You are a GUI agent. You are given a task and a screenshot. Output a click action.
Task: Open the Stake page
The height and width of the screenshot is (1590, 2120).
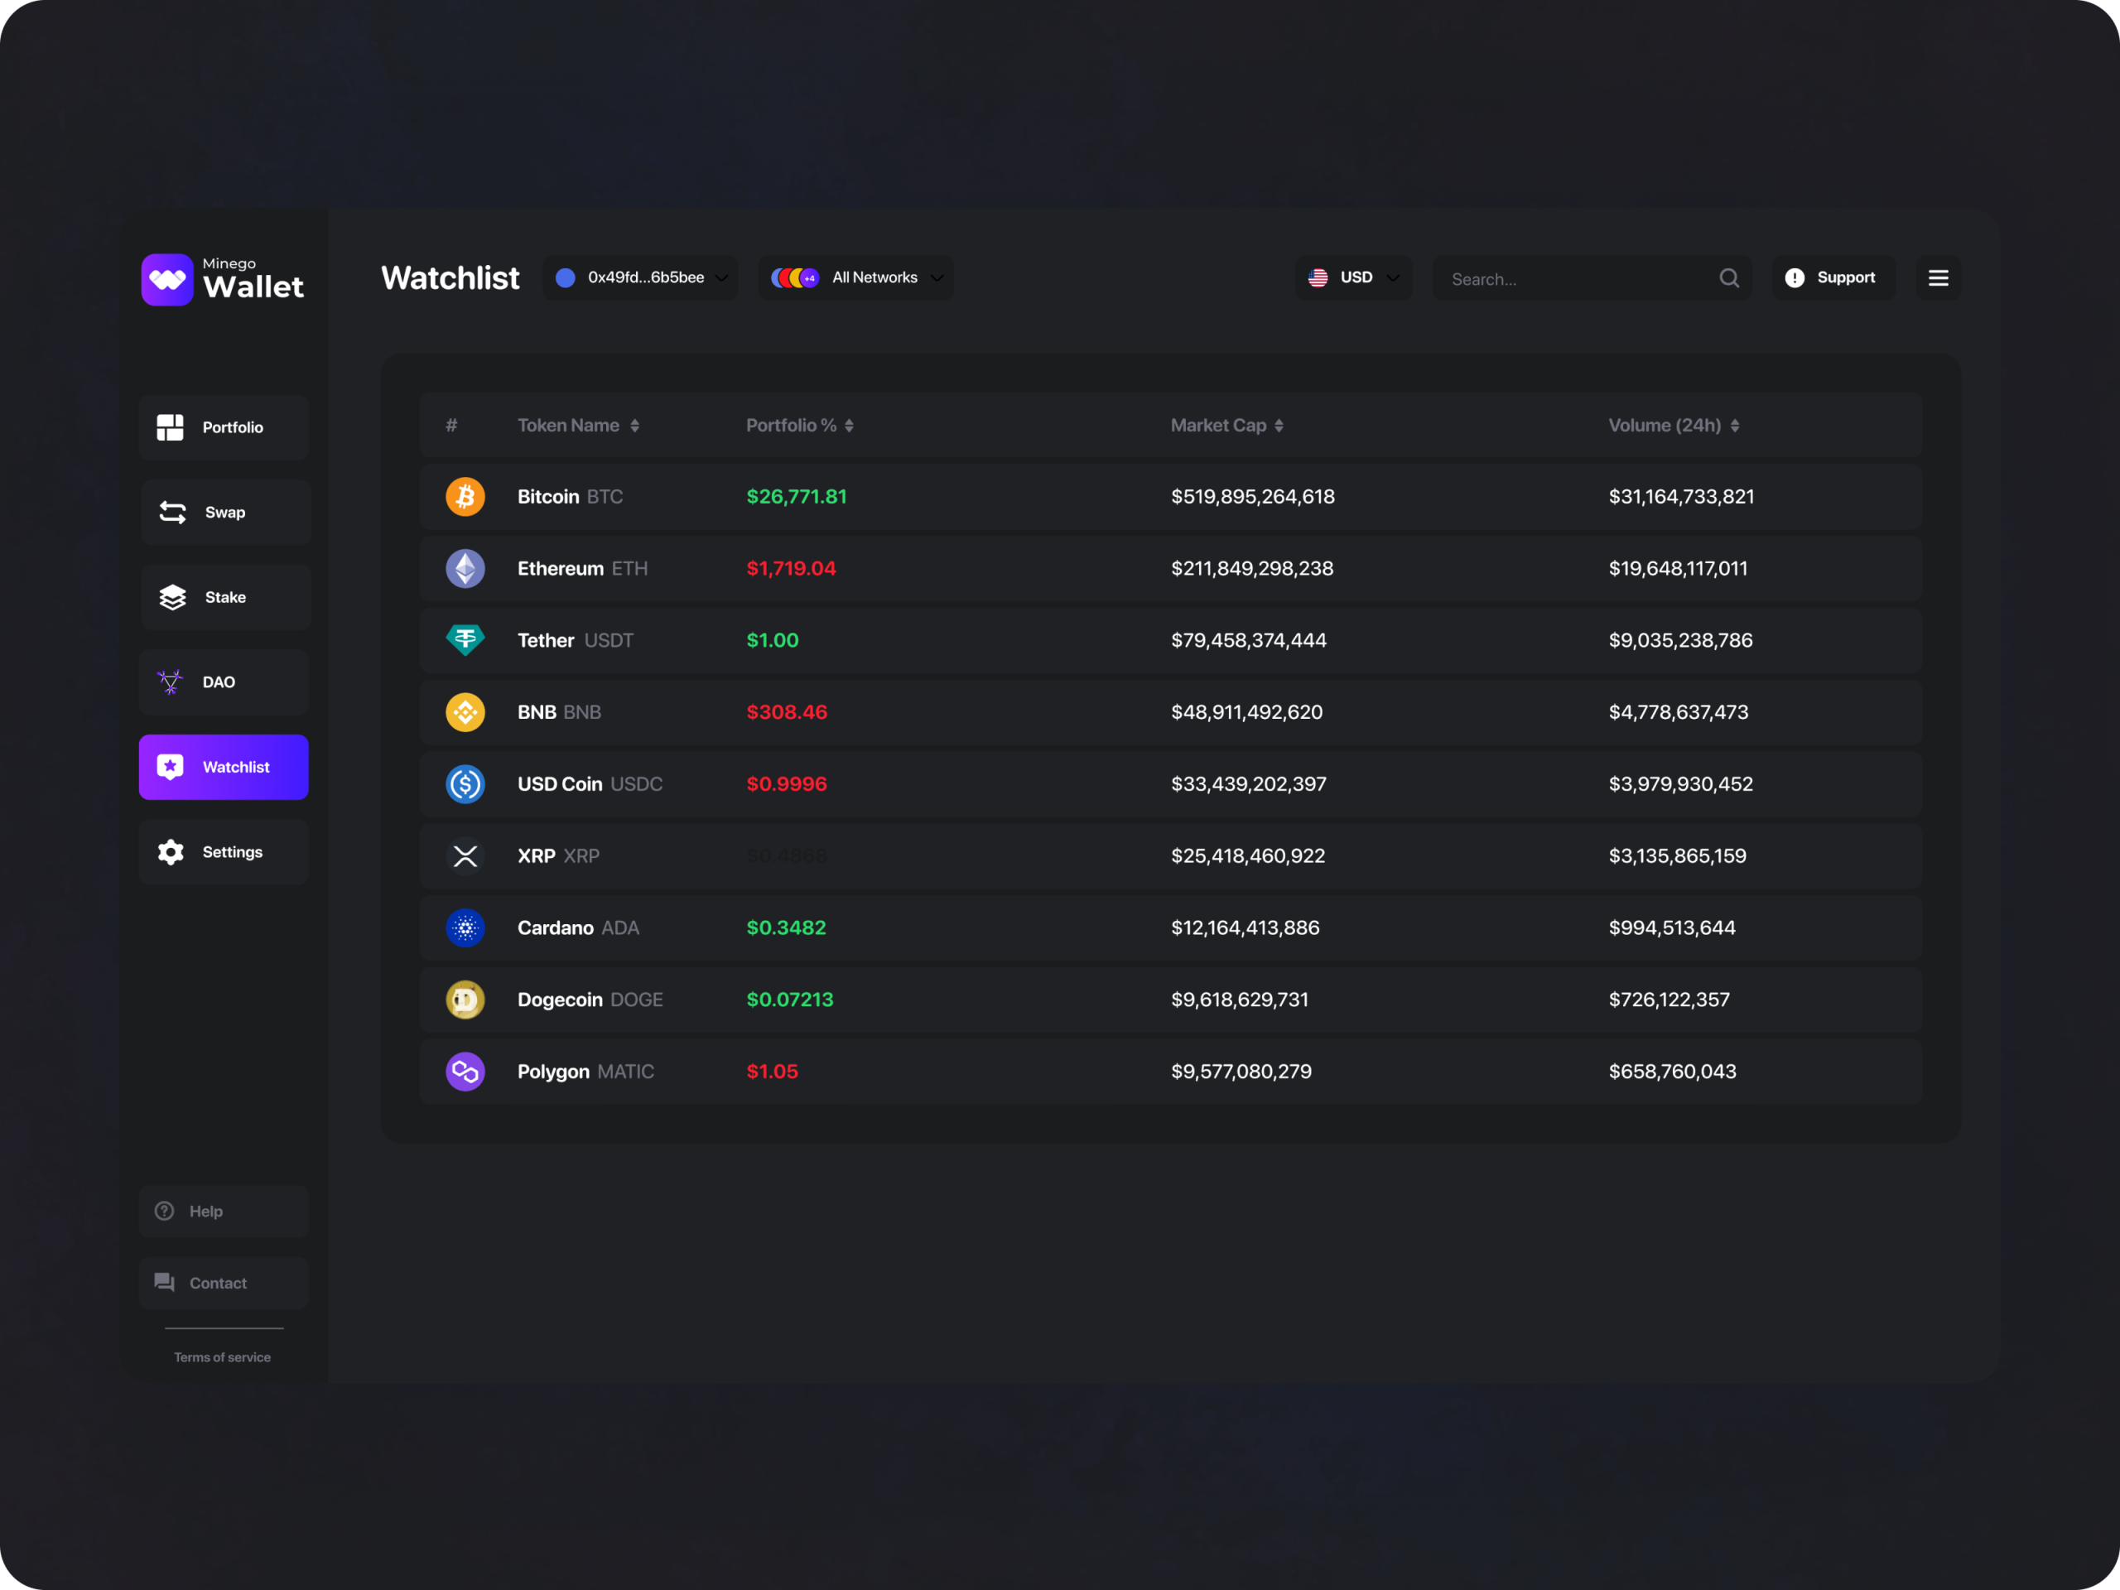click(226, 597)
